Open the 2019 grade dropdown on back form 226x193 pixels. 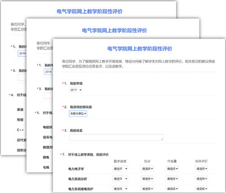(x=22, y=54)
